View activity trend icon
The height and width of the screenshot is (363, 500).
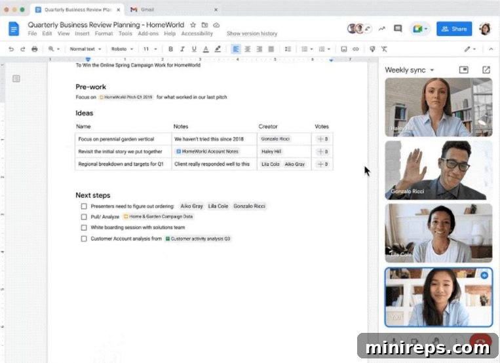[381, 29]
